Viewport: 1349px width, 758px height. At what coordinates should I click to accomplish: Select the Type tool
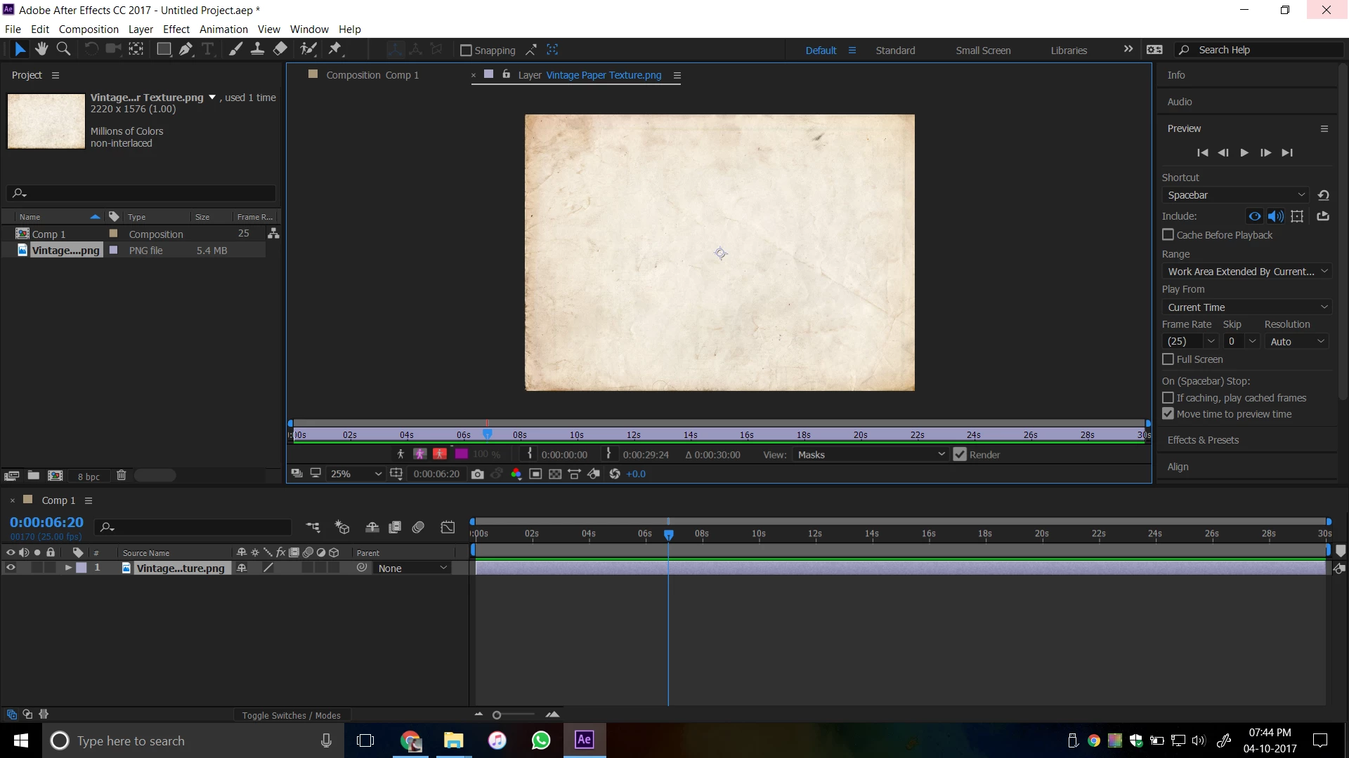point(208,49)
